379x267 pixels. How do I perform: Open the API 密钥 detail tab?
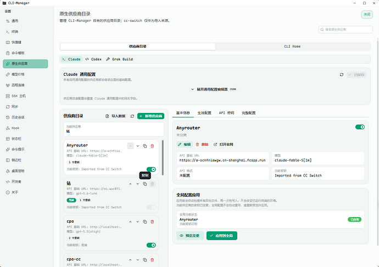226,113
